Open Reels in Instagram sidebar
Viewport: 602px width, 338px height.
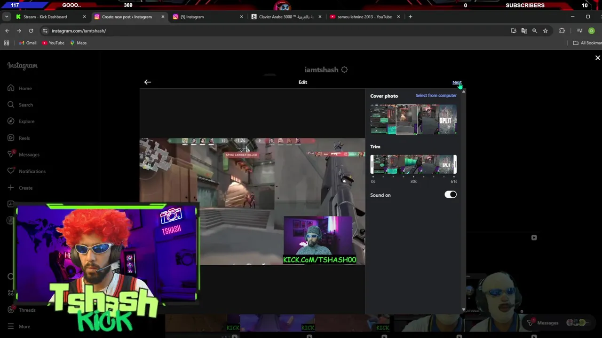19,138
